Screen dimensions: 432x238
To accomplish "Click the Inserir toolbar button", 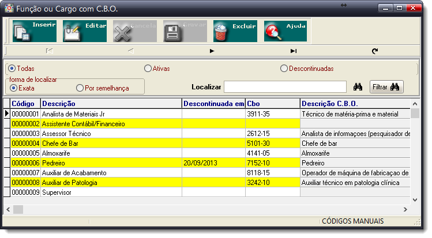I will [x=35, y=31].
